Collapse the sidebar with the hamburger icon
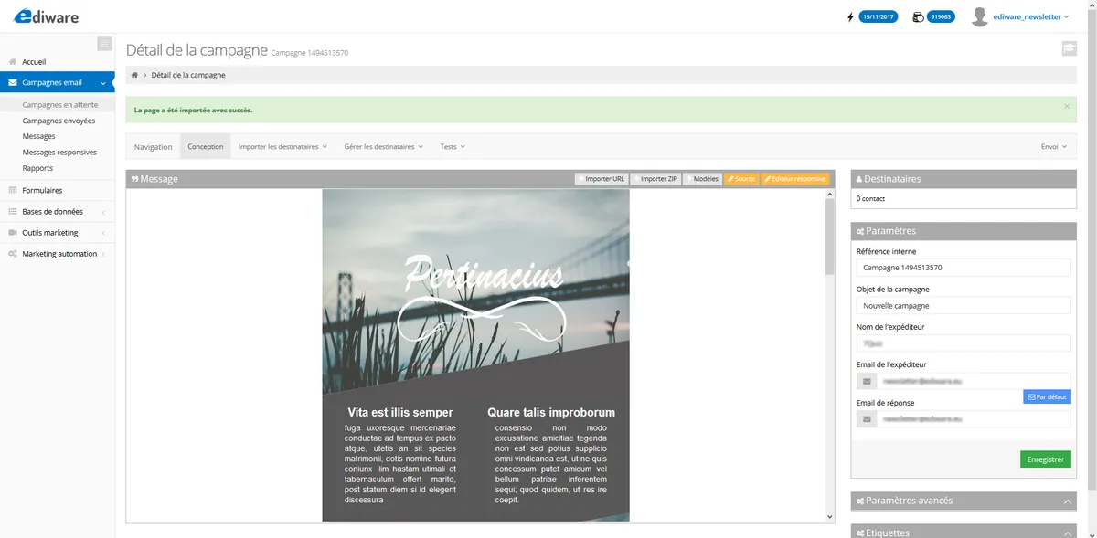This screenshot has width=1097, height=538. [104, 43]
